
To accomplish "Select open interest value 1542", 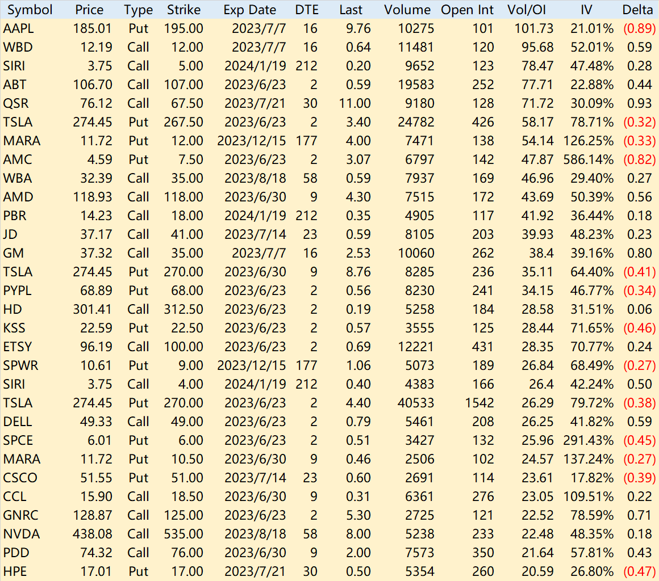I will (x=479, y=403).
